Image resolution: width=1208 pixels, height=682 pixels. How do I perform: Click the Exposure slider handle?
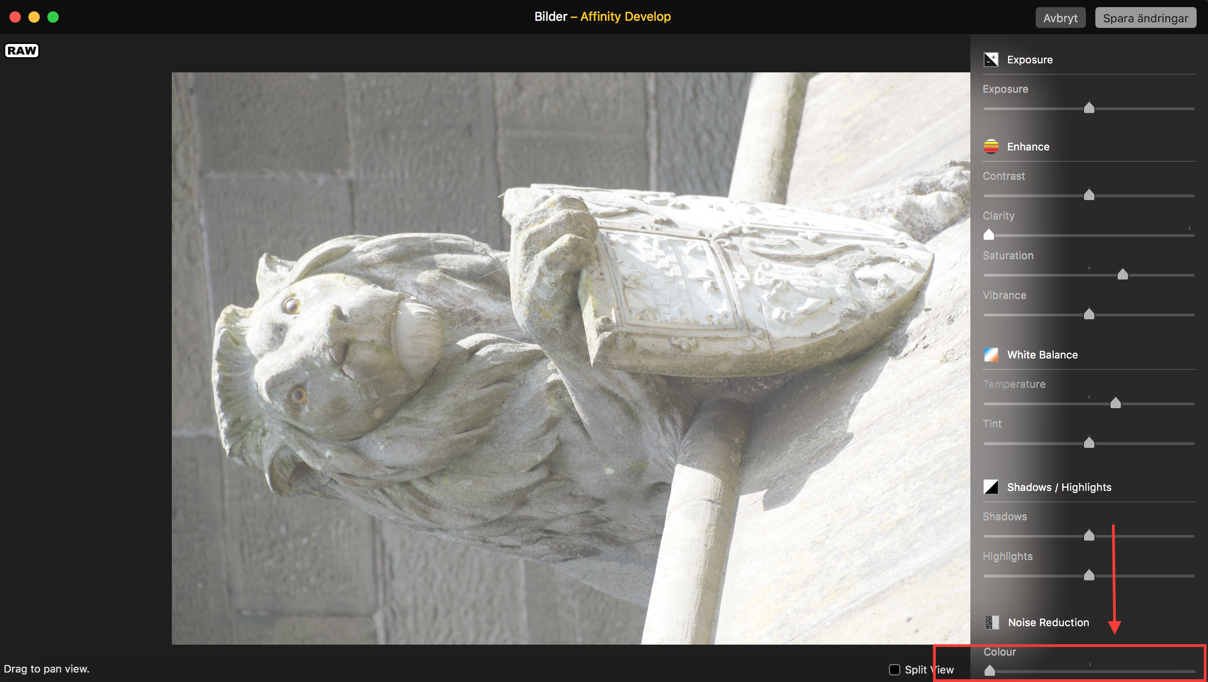[x=1089, y=108]
